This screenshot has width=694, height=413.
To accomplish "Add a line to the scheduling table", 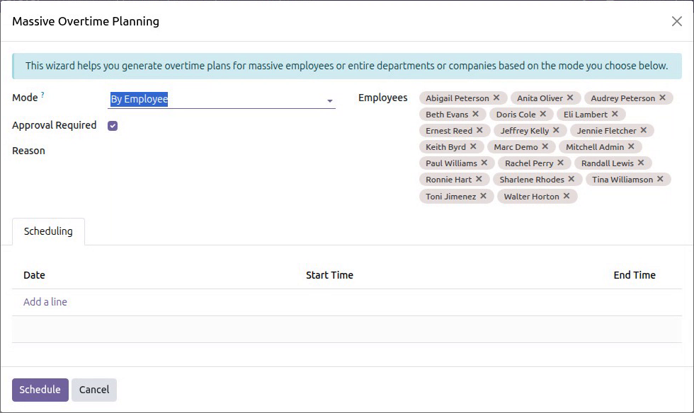I will click(45, 302).
